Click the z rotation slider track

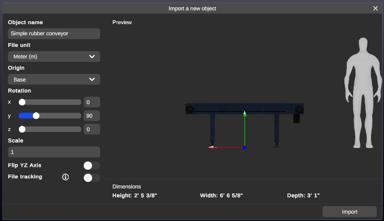tap(50, 129)
